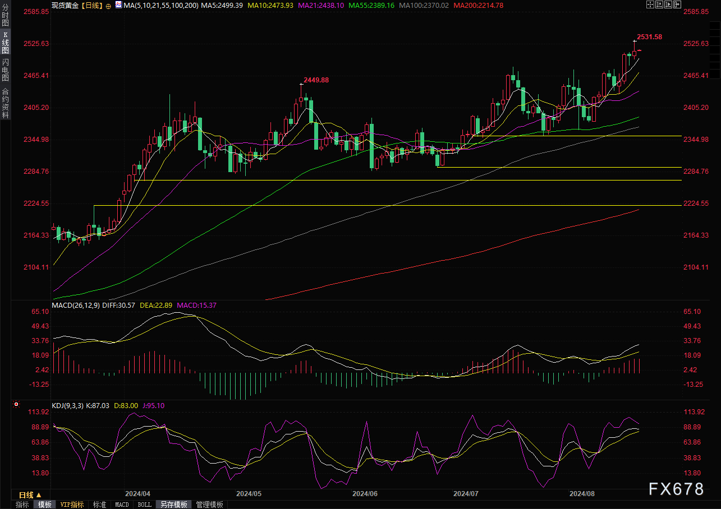The width and height of the screenshot is (721, 509).
Task: Click the 另存模板 button
Action: [173, 505]
